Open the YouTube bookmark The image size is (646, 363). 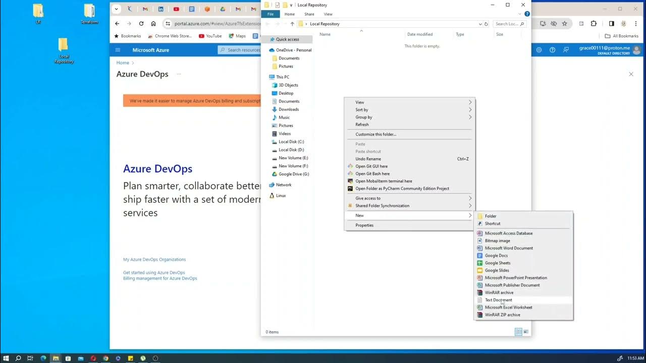[210, 36]
